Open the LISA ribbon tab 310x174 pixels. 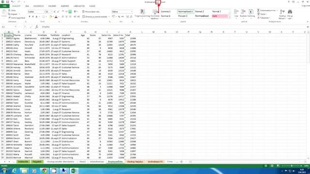(x=27, y=6)
